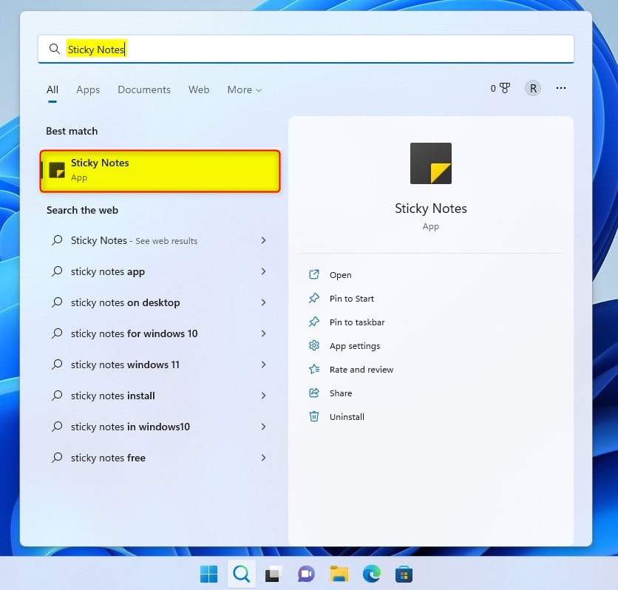Image resolution: width=618 pixels, height=590 pixels.
Task: Expand the More dropdown filter
Action: (x=245, y=89)
